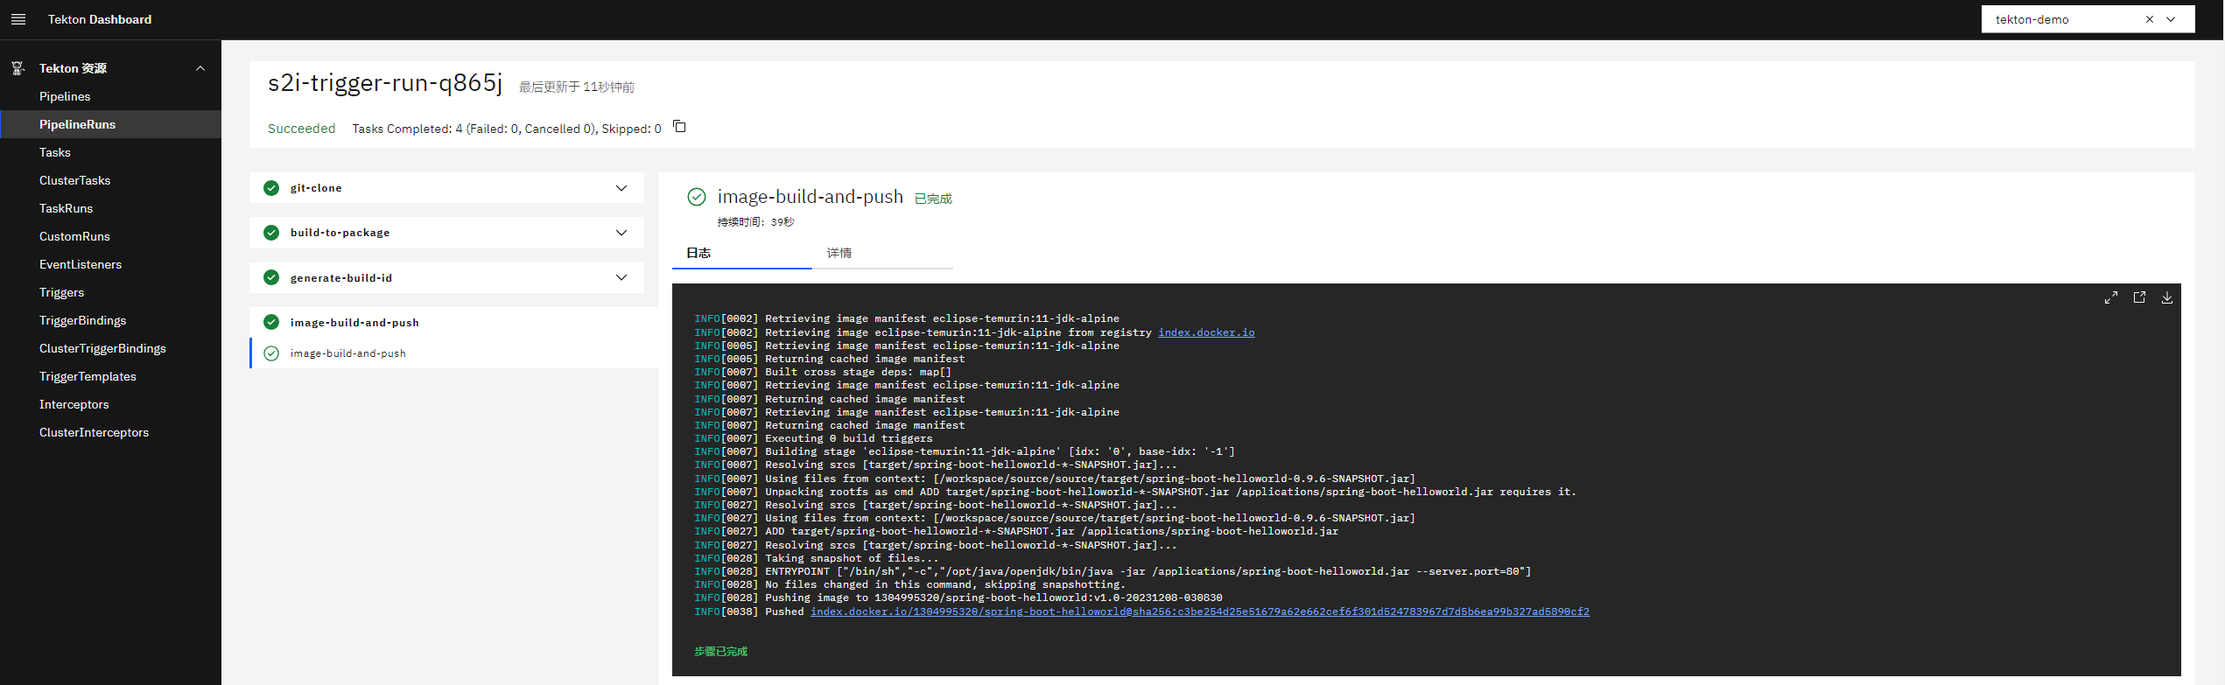This screenshot has height=685, width=2225.
Task: Switch to the 日志 logs tab
Action: [742, 253]
